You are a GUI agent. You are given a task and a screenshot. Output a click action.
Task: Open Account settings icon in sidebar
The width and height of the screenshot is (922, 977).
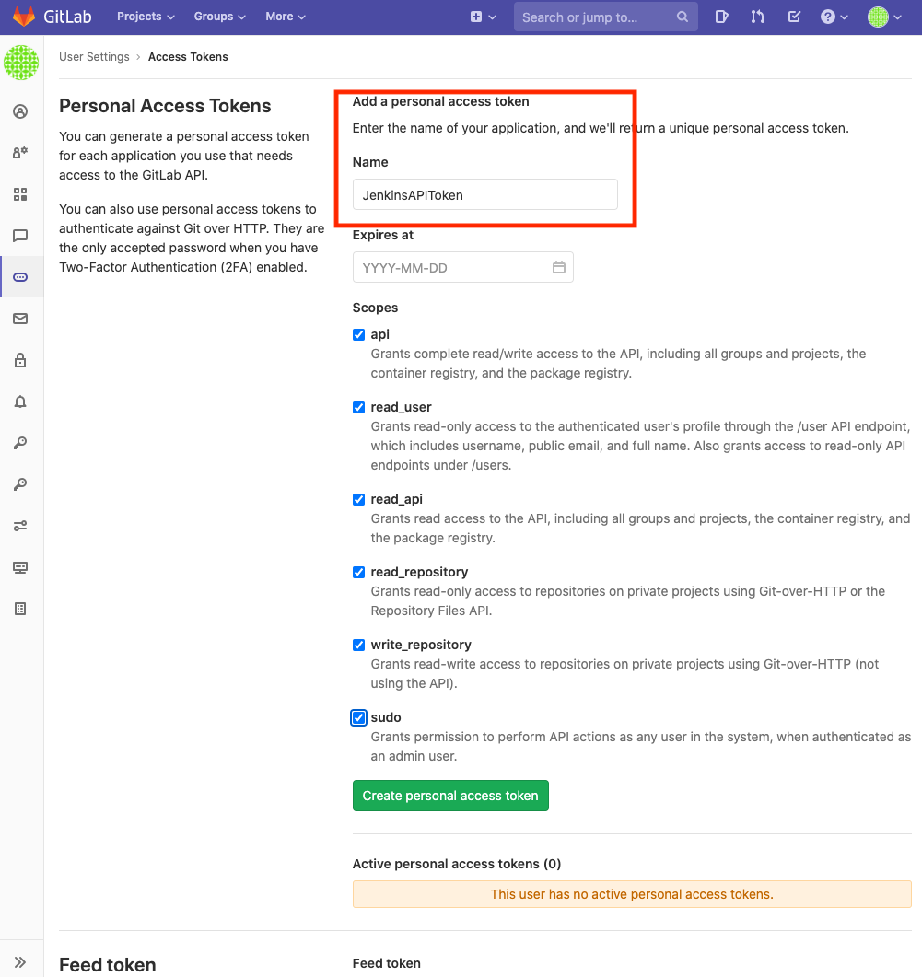pyautogui.click(x=20, y=153)
